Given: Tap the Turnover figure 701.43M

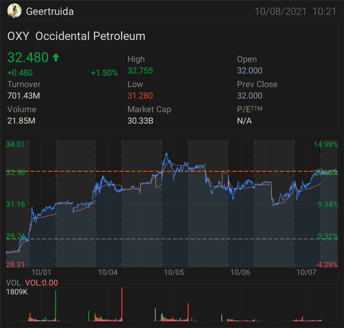Looking at the screenshot, I should point(24,96).
